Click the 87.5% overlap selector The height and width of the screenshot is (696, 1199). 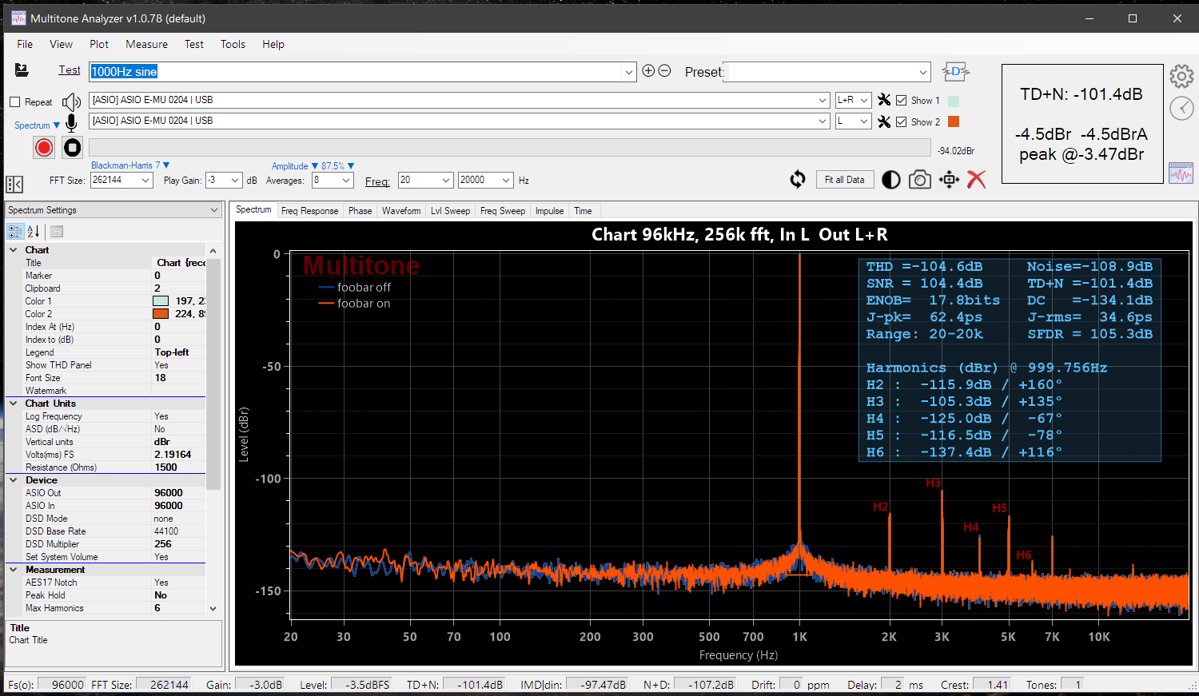coord(337,166)
